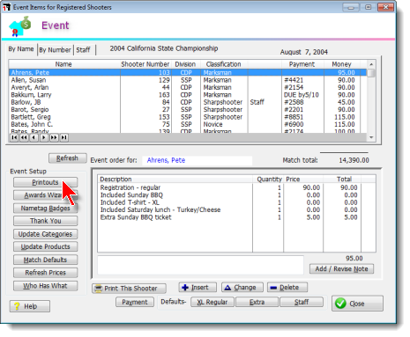Open Help with question mark icon
Screen dimensions: 410x337
30,306
